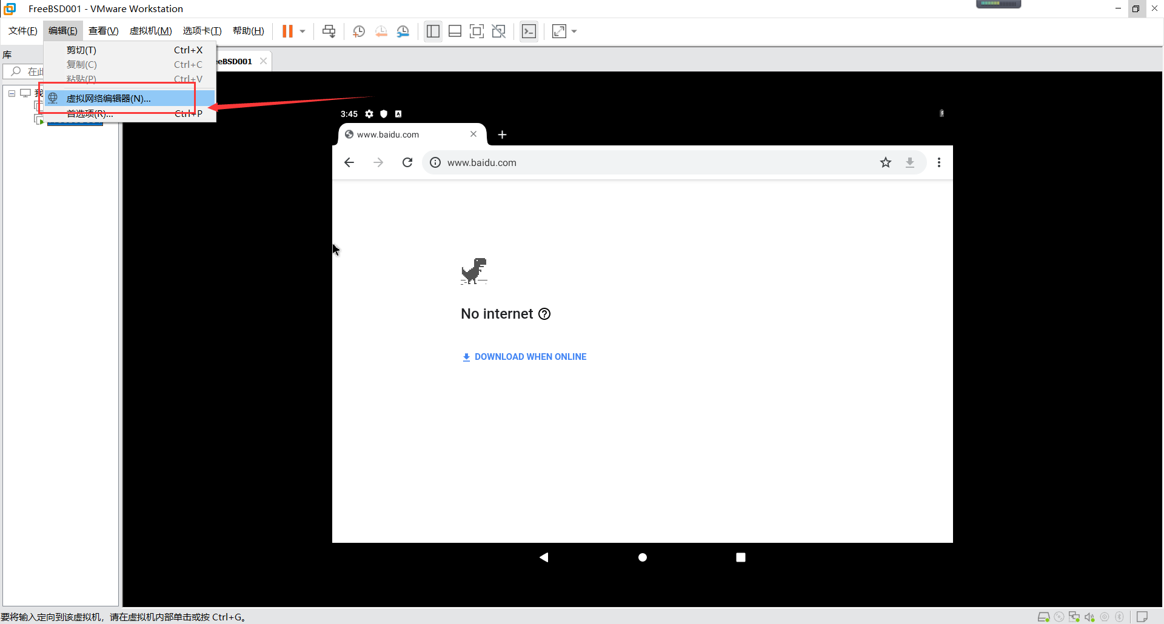
Task: Toggle the library sidebar view icon
Action: click(433, 32)
